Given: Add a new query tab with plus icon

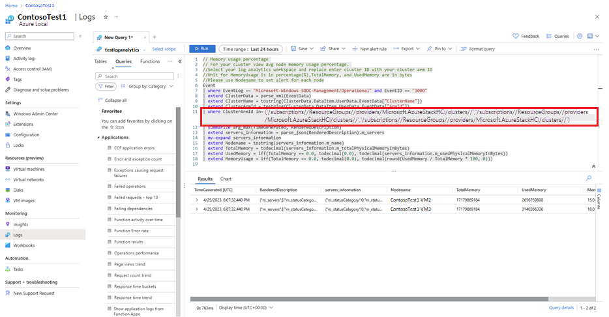Looking at the screenshot, I should (155, 37).
